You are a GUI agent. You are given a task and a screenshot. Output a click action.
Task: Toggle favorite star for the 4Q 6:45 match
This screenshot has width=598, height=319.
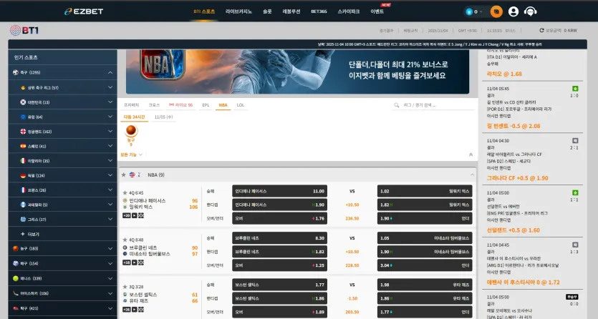[125, 192]
